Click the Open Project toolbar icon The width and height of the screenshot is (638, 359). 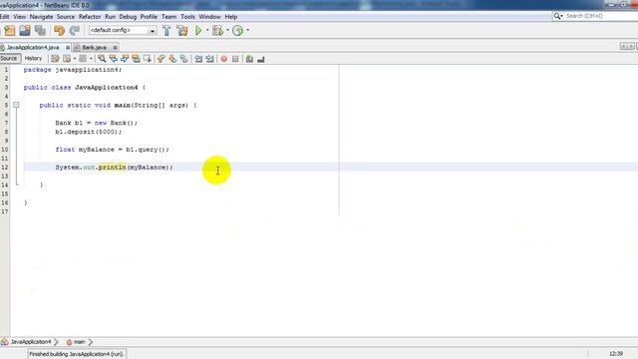click(25, 31)
